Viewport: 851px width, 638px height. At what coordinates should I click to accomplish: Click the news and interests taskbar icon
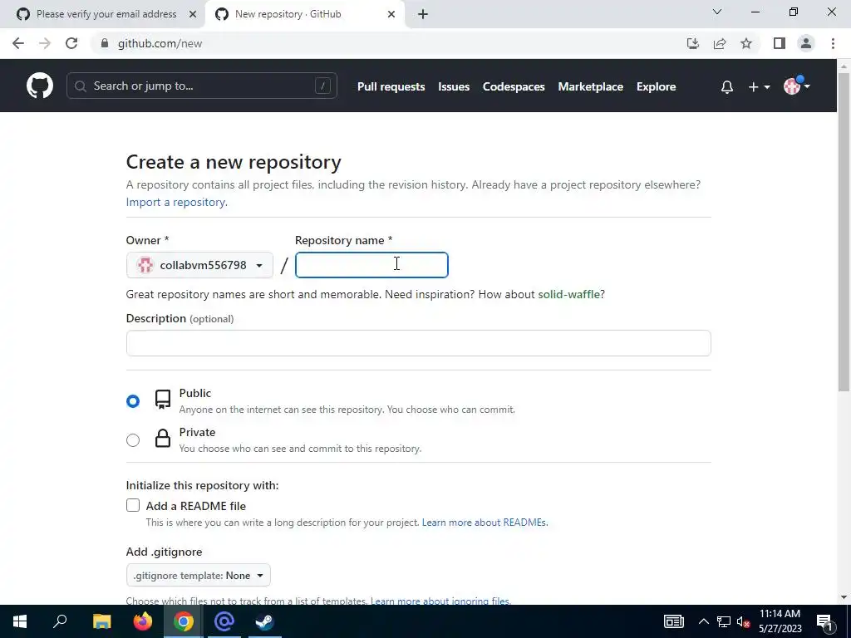point(673,621)
